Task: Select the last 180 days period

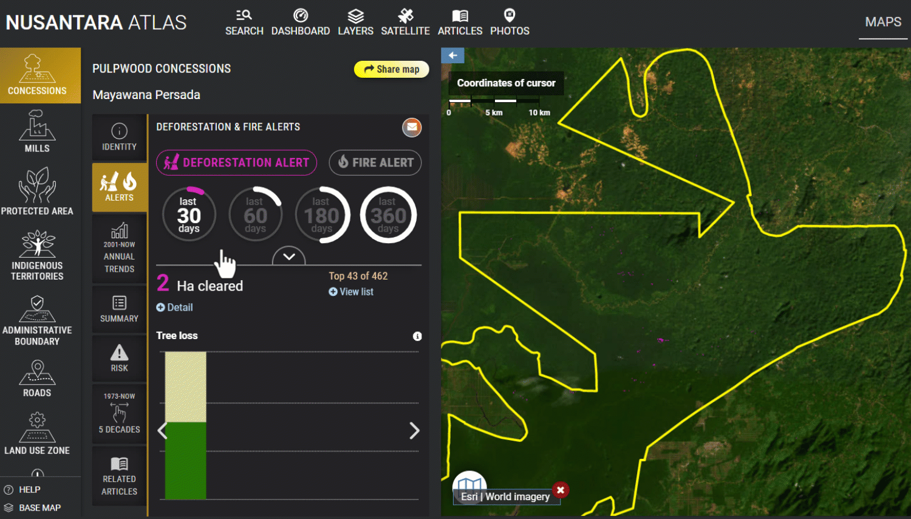Action: pyautogui.click(x=322, y=215)
